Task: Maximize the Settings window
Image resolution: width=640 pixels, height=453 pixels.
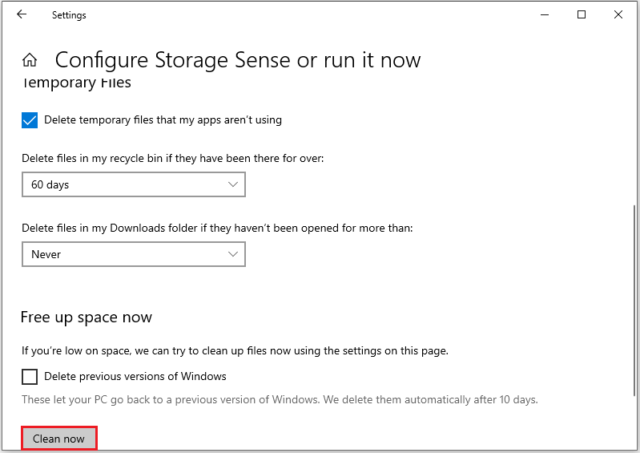Action: [582, 14]
